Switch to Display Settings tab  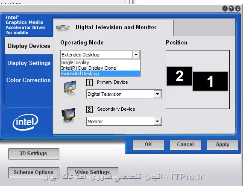point(29,63)
